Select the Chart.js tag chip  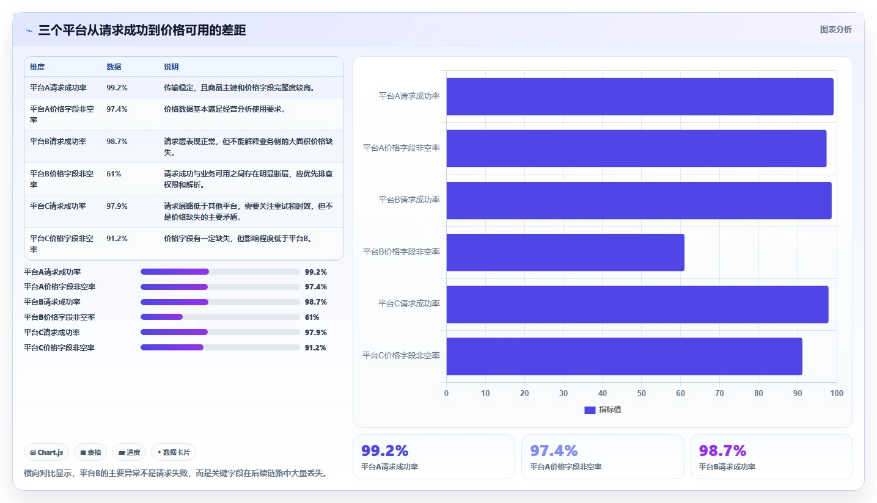click(x=47, y=452)
